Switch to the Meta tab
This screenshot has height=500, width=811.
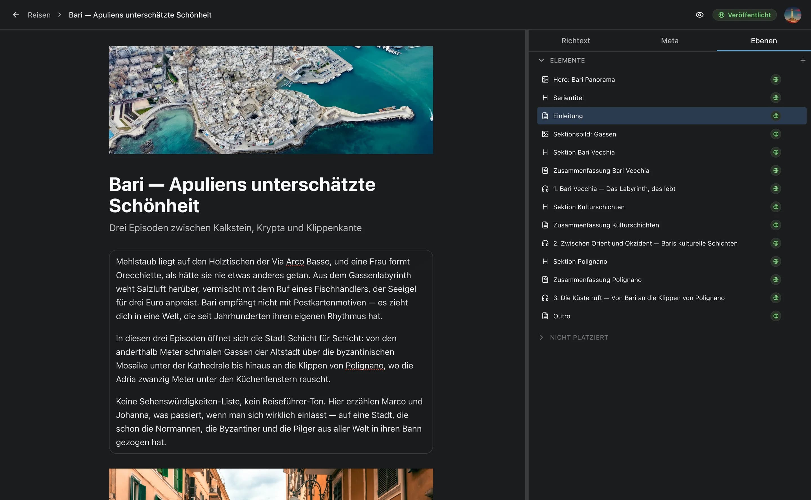[669, 40]
